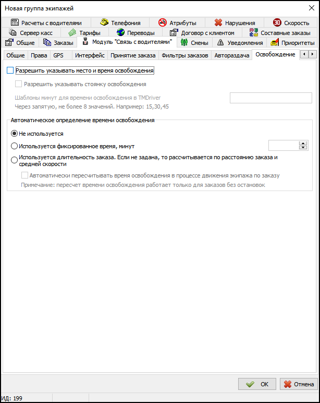Viewport: 320px width, 403px height.
Task: Switch to the Принятие заказа sub-tab
Action: pos(133,55)
